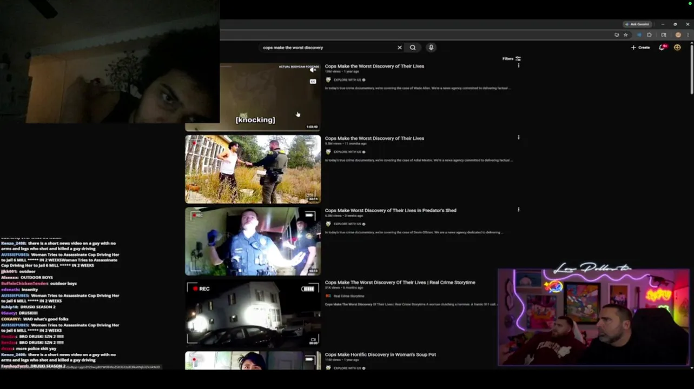This screenshot has height=389, width=694.
Task: Open Explore With Us on Predator's Shed result
Action: (347, 224)
